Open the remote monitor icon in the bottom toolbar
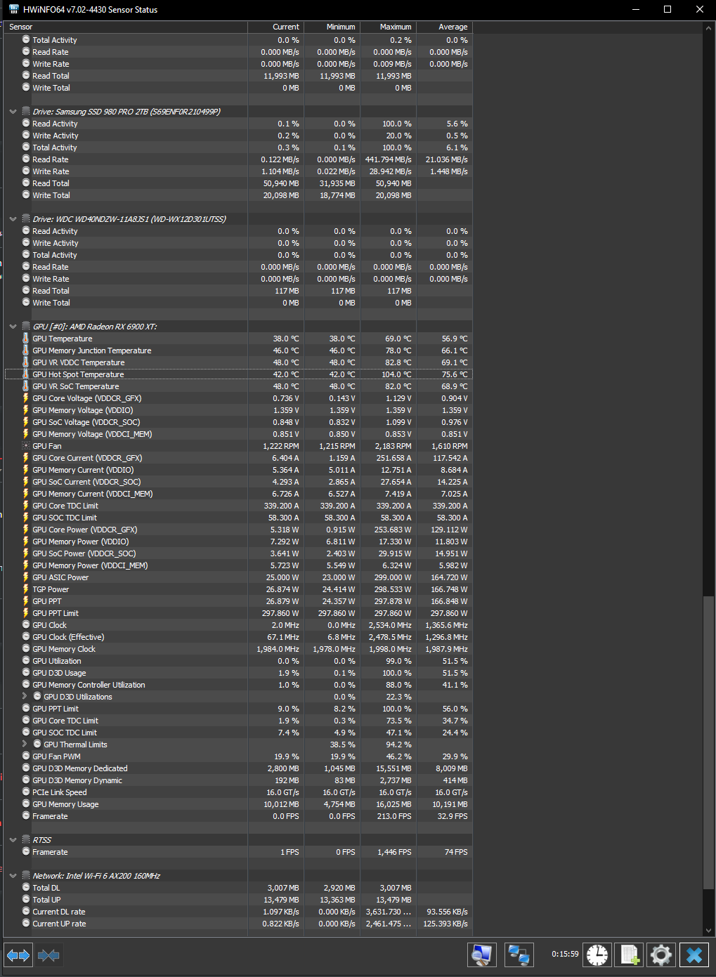 482,955
